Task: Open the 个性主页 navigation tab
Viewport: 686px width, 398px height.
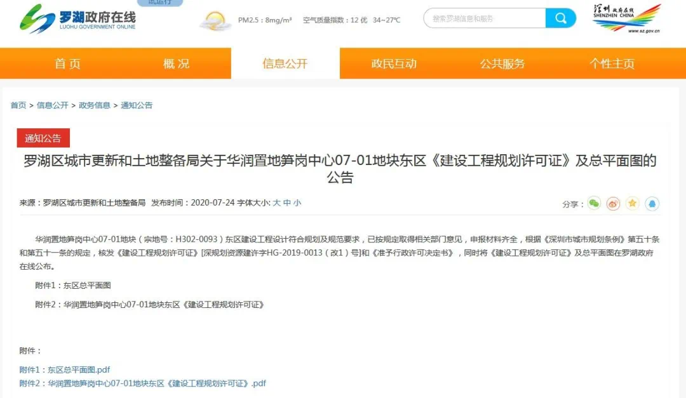Action: [x=612, y=63]
